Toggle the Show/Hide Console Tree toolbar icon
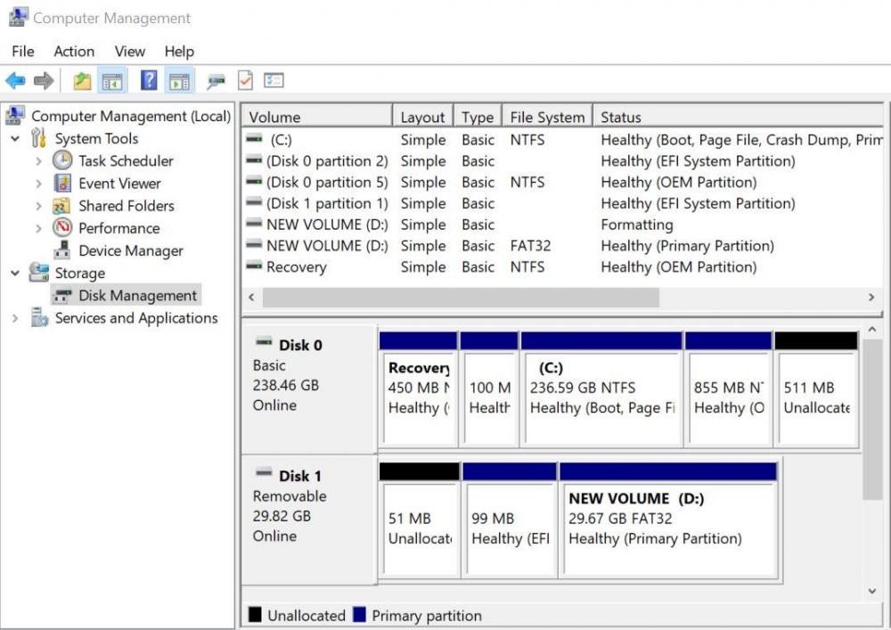 [112, 81]
